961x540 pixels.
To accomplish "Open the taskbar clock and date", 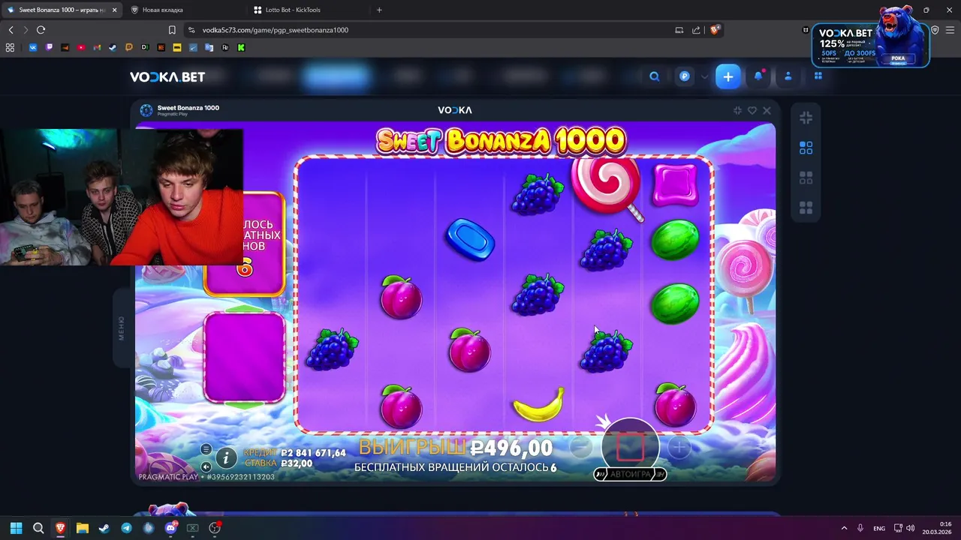I will [938, 528].
